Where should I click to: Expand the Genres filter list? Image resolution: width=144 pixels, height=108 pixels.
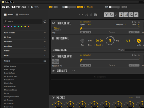25,51
